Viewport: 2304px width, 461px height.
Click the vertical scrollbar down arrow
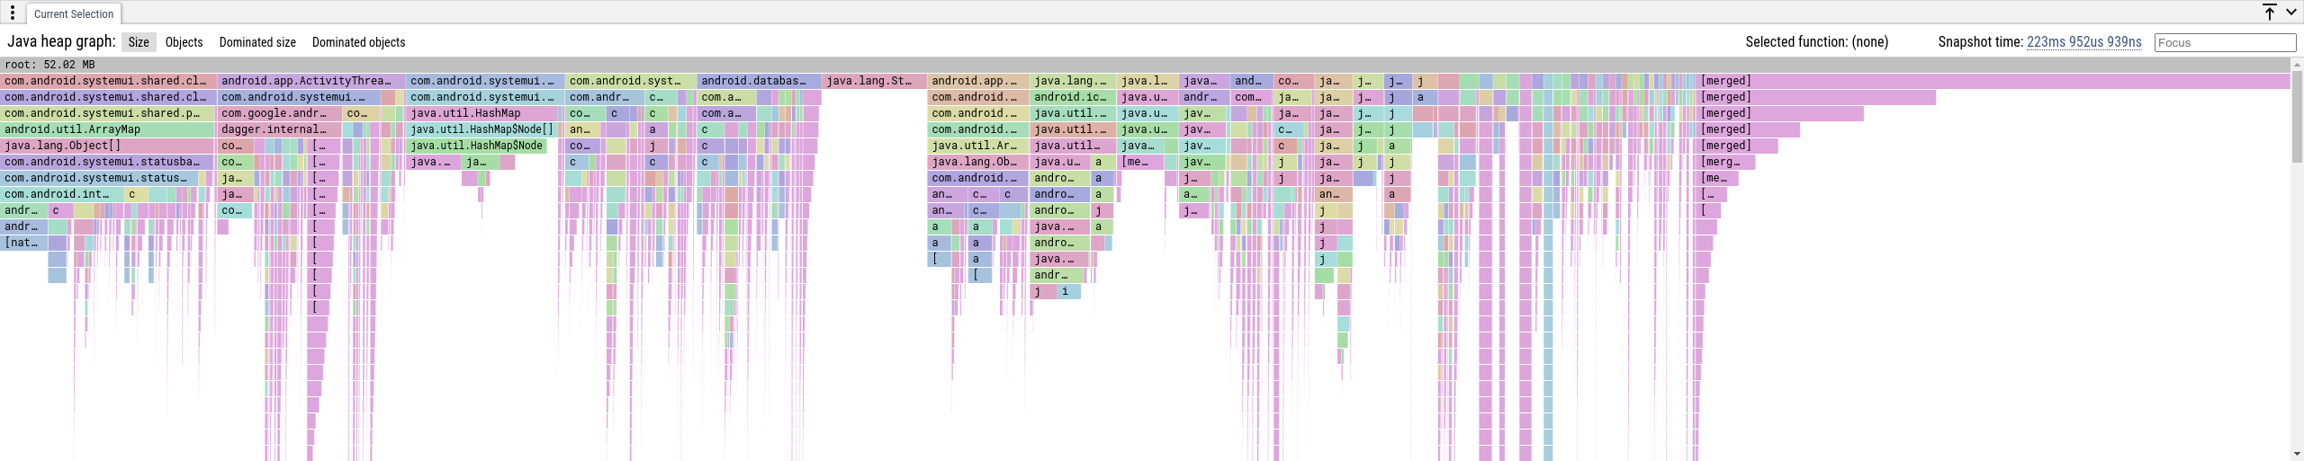coord(2297,455)
